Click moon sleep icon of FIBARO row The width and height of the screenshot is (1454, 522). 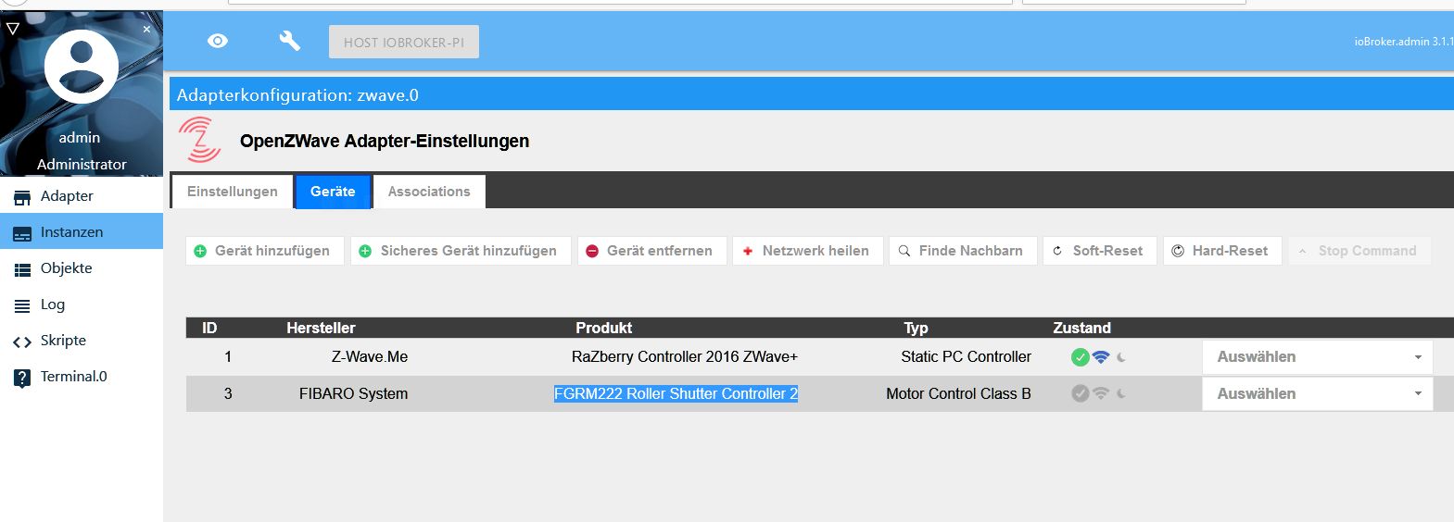tap(1121, 393)
